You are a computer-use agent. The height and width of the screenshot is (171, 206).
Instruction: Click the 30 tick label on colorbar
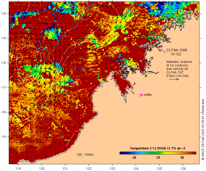tap(182, 157)
